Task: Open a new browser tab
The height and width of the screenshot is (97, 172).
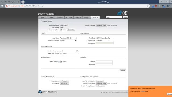Action: tap(23, 2)
